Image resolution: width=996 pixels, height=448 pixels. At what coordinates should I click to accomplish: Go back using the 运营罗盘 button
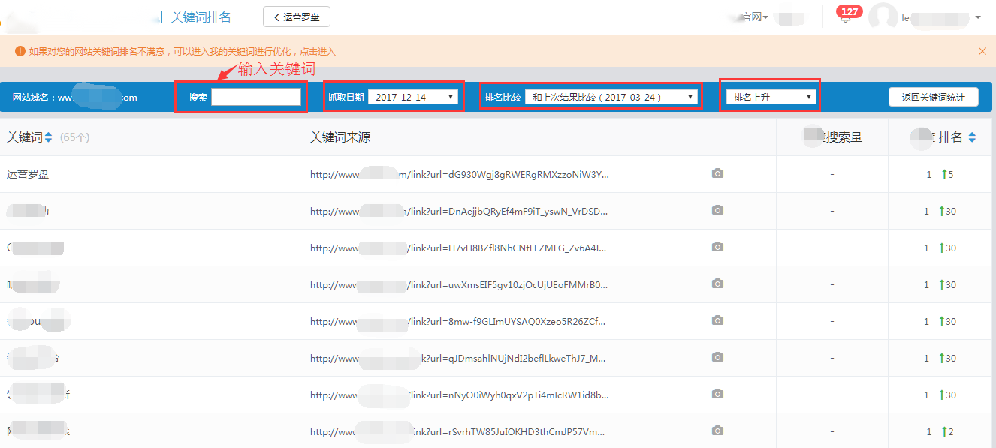(x=297, y=17)
